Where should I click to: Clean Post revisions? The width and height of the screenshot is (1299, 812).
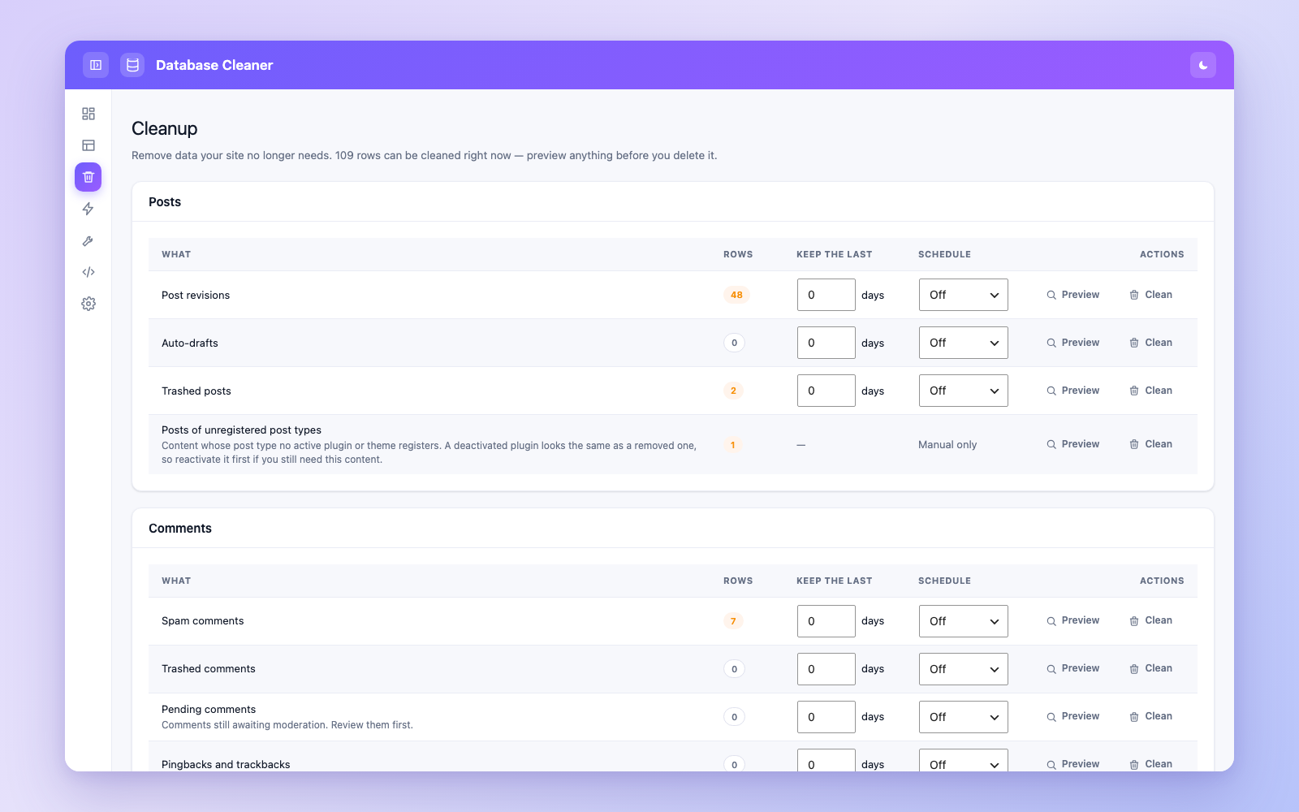[x=1150, y=295]
